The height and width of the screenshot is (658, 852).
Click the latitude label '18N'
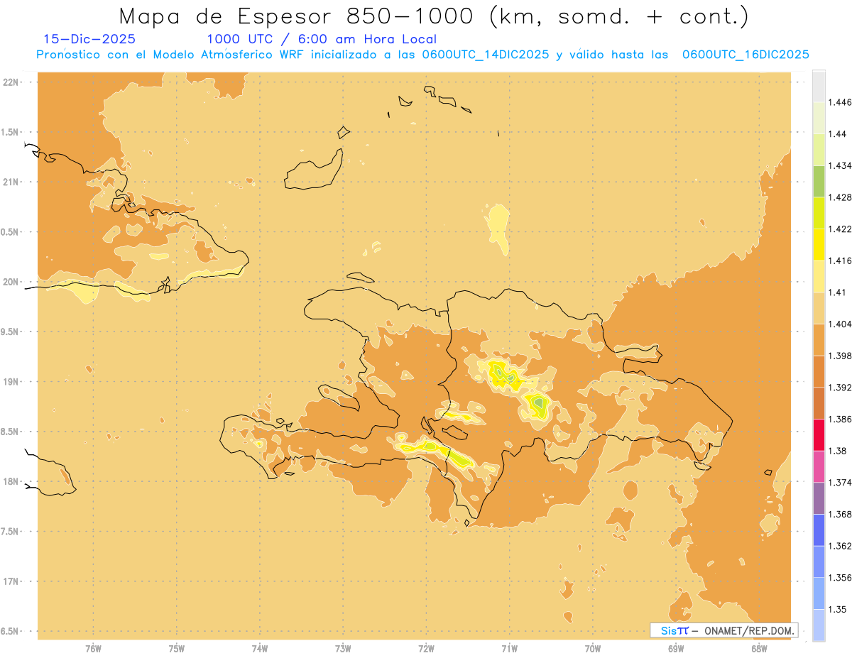point(11,481)
